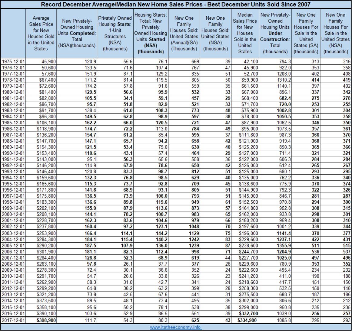Click the date cell 2015-12-01
Image resolution: width=352 pixels, height=331 pixels.
pyautogui.click(x=13, y=307)
